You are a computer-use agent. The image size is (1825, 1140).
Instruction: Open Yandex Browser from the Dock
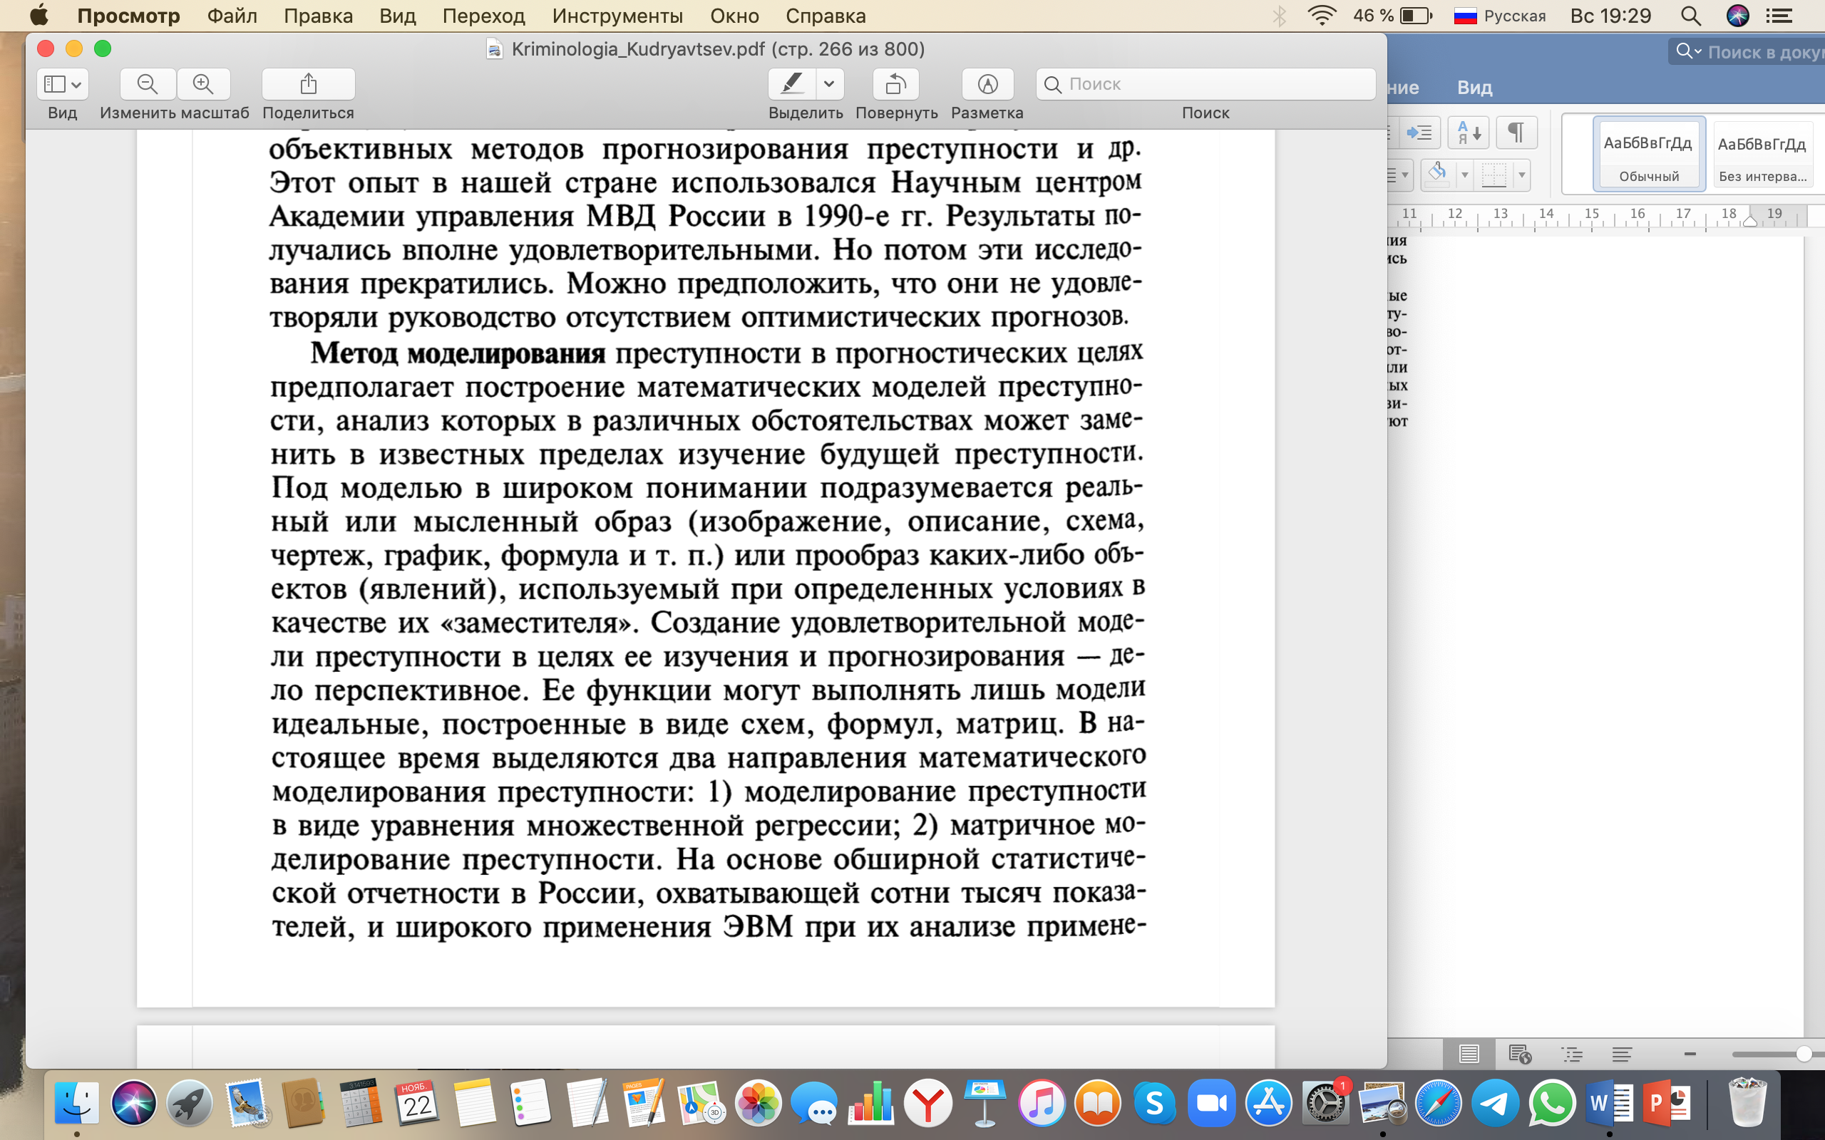pos(927,1102)
